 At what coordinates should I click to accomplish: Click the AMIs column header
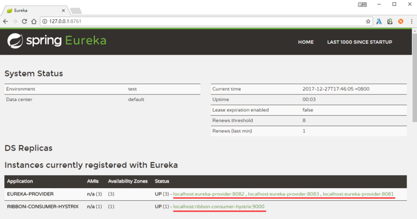pyautogui.click(x=93, y=181)
